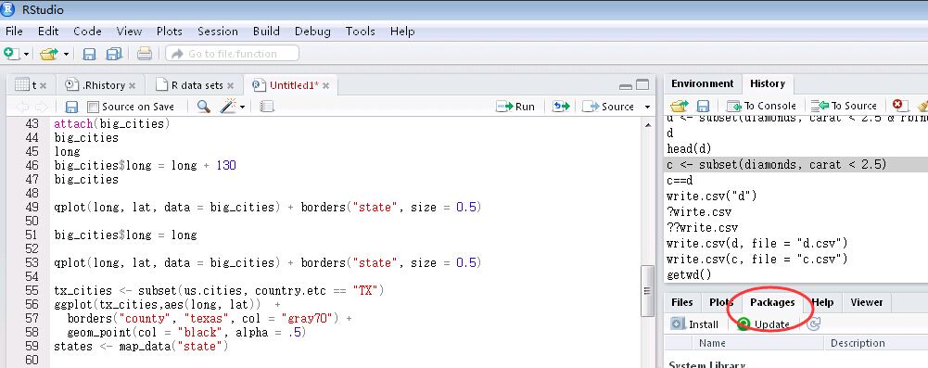This screenshot has width=928, height=368.
Task: Open the Edit menu
Action: 48,32
